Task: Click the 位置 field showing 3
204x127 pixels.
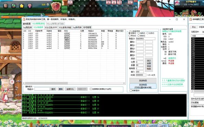Action: pos(140,62)
